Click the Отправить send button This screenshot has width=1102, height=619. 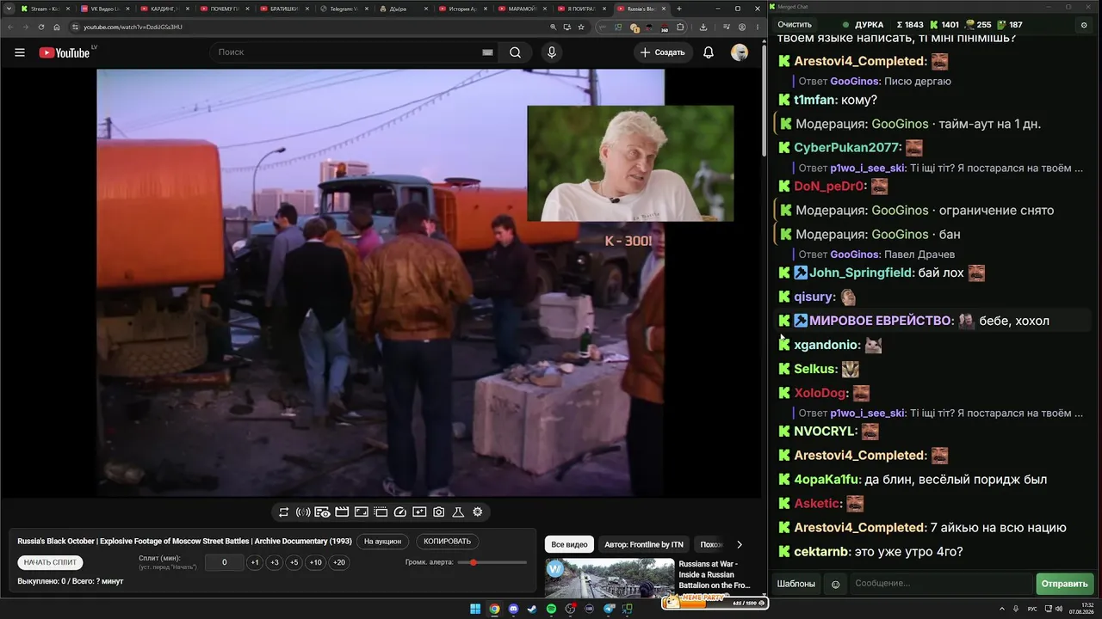tap(1065, 584)
